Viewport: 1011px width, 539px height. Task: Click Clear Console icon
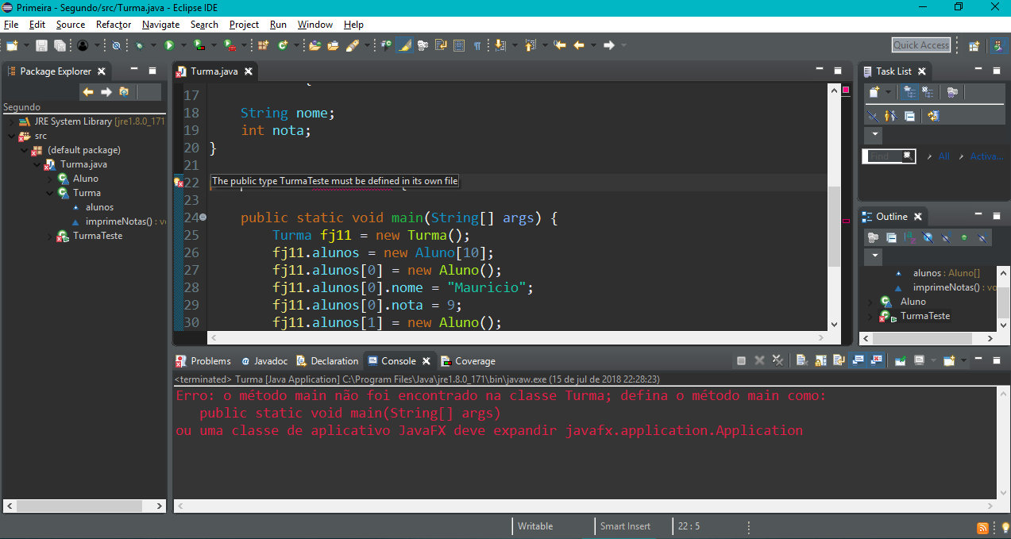801,360
